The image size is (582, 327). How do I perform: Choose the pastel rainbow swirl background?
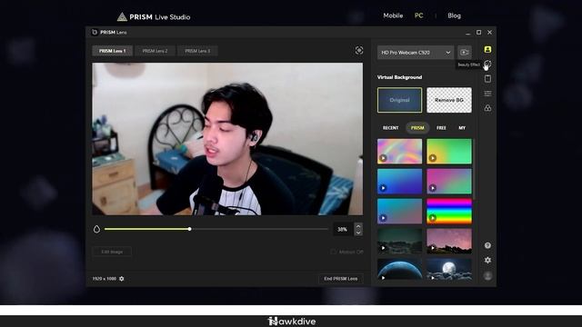point(400,152)
